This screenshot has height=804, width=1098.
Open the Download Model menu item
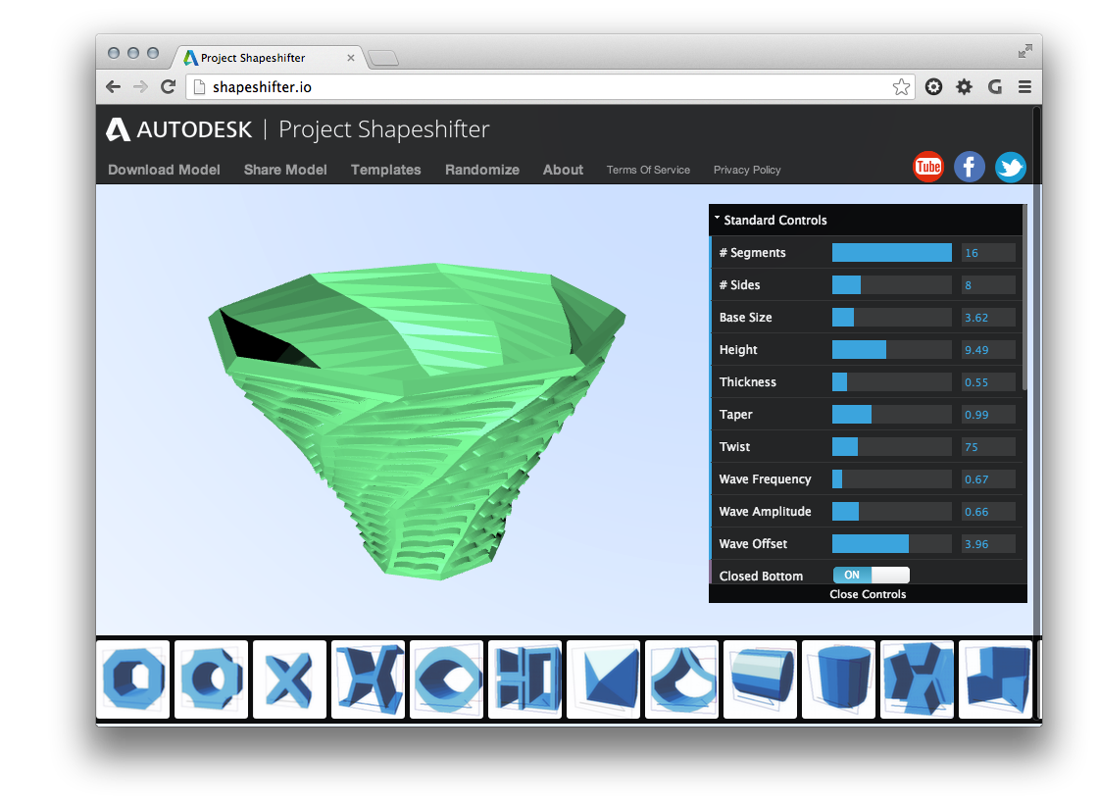[x=164, y=170]
